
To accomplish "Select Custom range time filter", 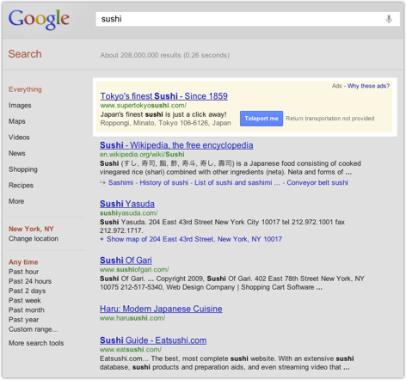I will (34, 329).
